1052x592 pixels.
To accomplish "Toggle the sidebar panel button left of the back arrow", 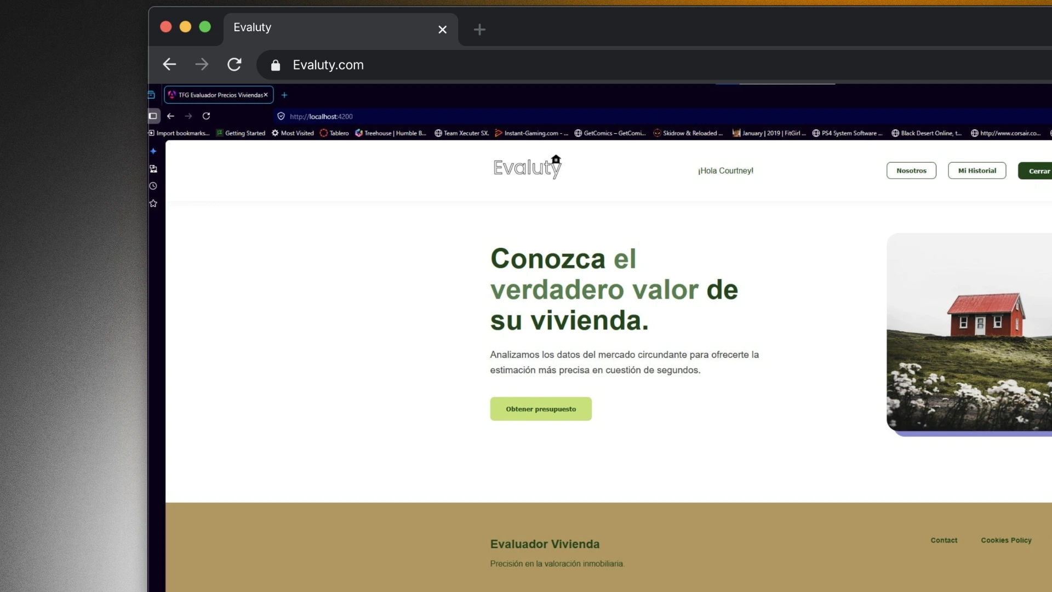I will click(153, 116).
